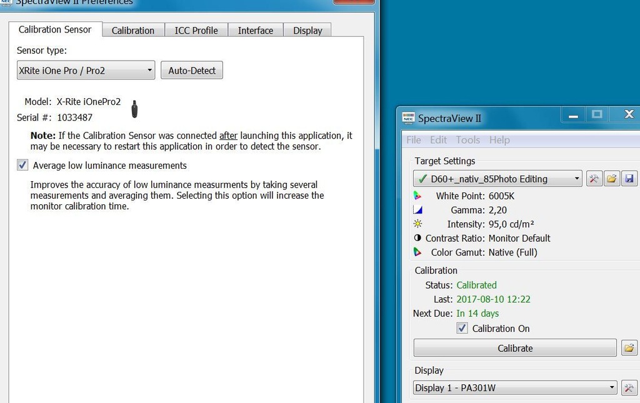Click the White Point color gamut icon

[x=417, y=196]
